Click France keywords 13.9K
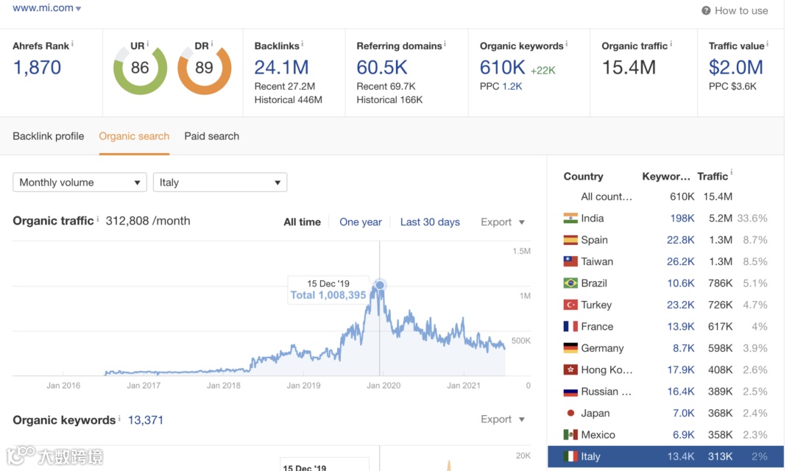 coord(680,327)
